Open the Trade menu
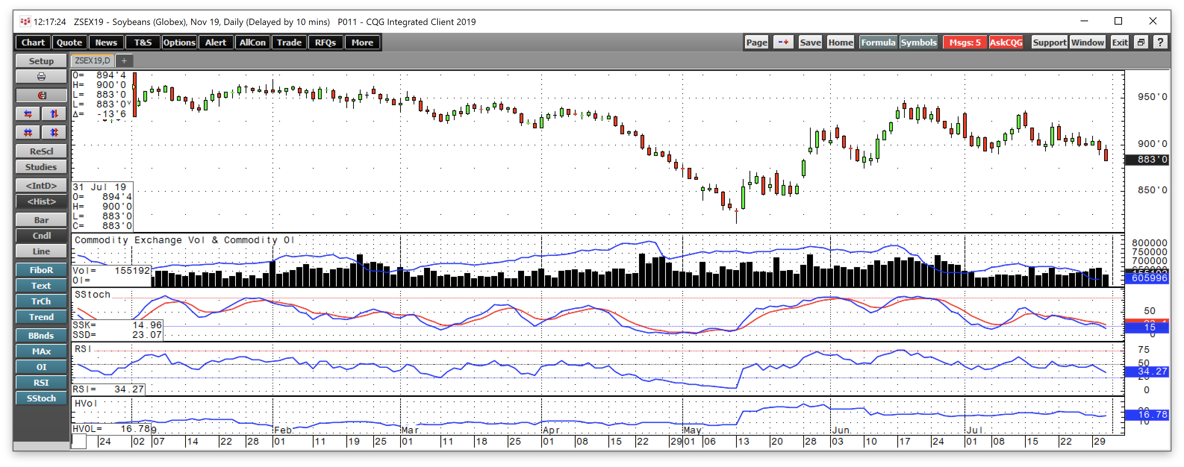This screenshot has height=467, width=1184. click(x=289, y=43)
